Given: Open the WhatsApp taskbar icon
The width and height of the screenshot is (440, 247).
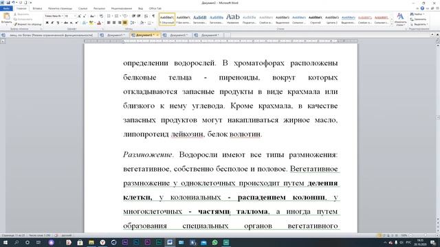Looking at the screenshot, I should point(215,242).
